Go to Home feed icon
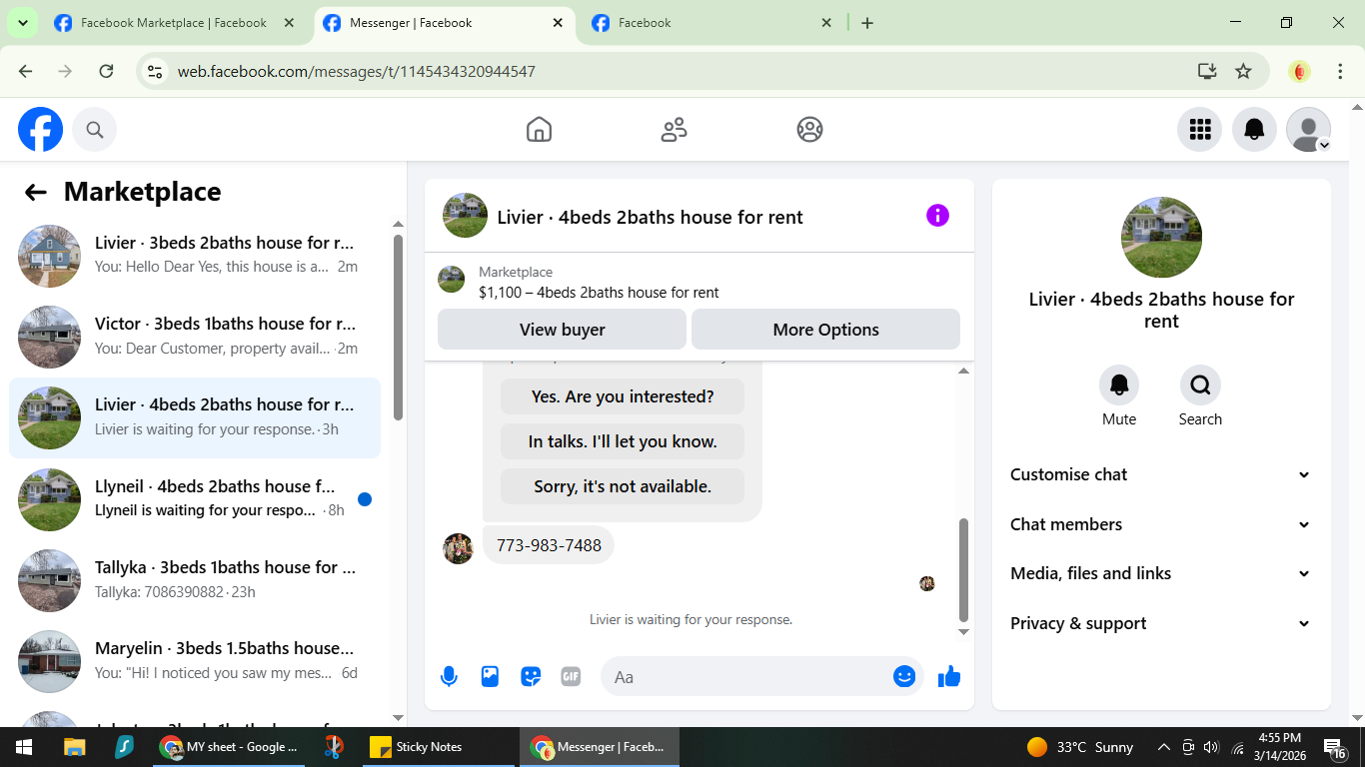This screenshot has height=767, width=1365. coord(539,130)
